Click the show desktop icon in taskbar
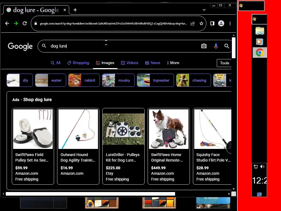 [259, 194]
